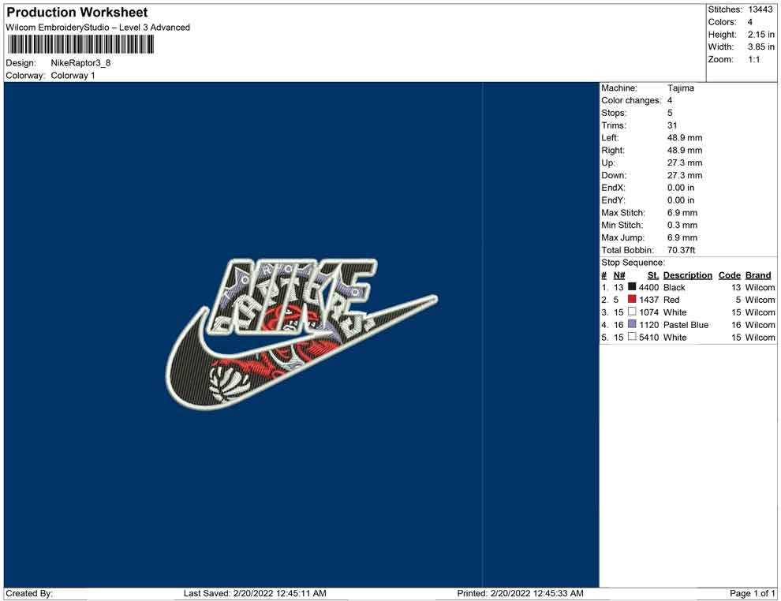781x601 pixels.
Task: Click the white swatch for thread 1074
Action: point(632,312)
